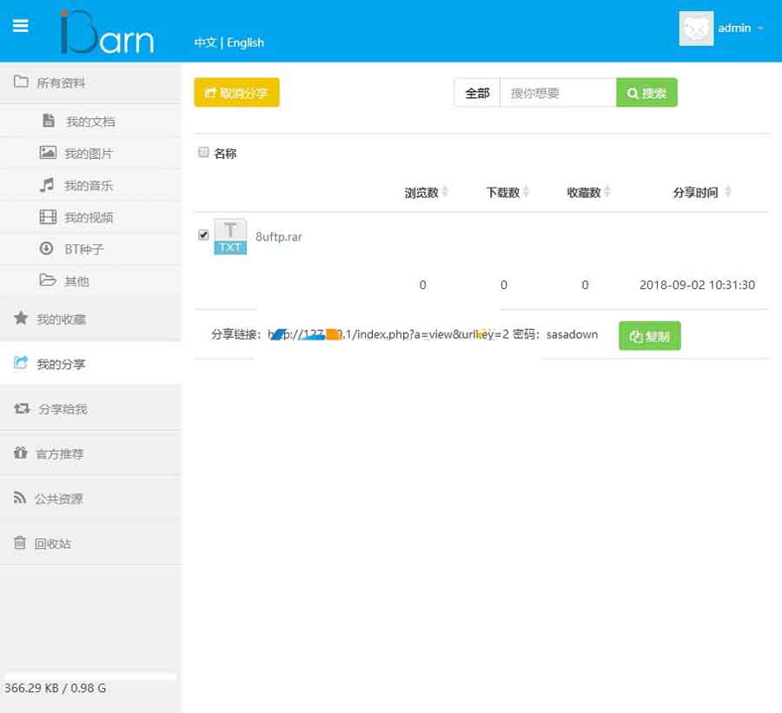Open My Videos (我的视频) section
Screen dimensions: 782x713
click(88, 217)
